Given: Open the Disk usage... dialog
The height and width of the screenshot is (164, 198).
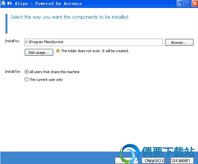Looking at the screenshot, I should pyautogui.click(x=39, y=52).
